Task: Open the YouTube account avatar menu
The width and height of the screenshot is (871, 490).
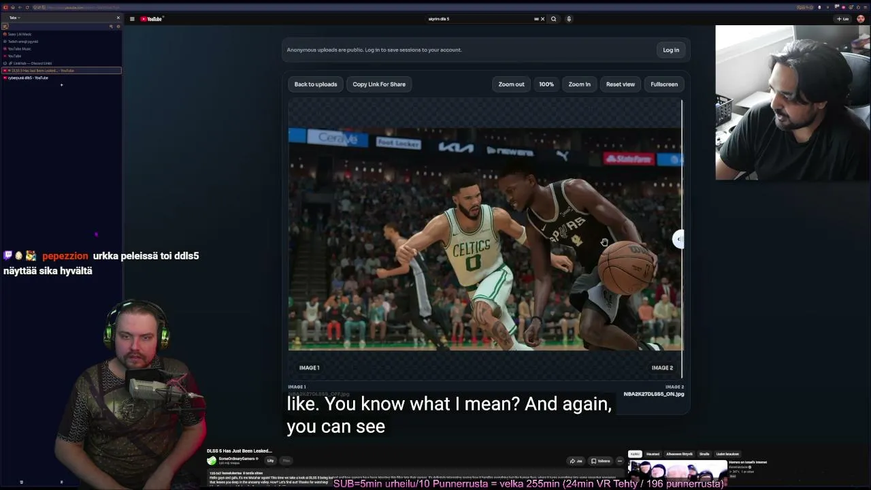Action: (x=861, y=19)
